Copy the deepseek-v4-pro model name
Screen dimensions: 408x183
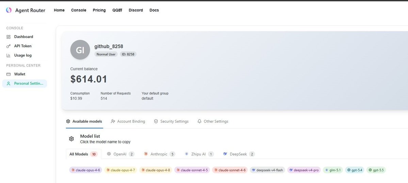pyautogui.click(x=304, y=170)
